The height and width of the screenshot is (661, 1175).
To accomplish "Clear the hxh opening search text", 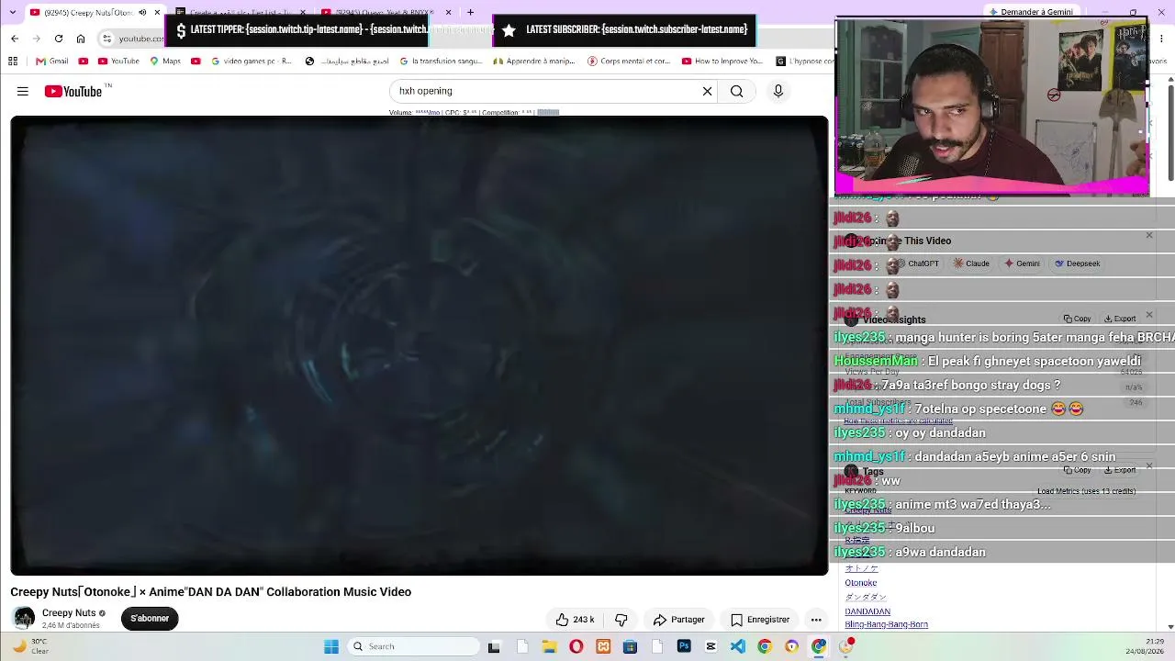I will pos(707,91).
